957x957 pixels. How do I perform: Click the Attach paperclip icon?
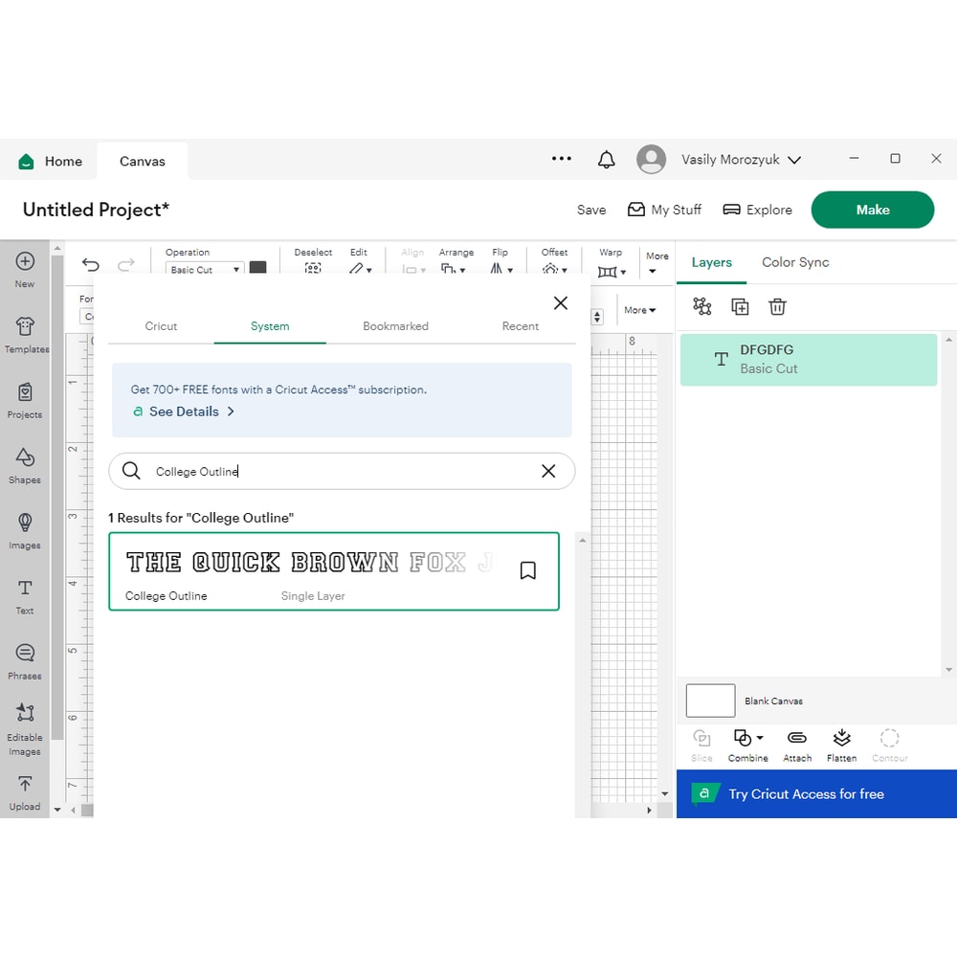point(796,738)
